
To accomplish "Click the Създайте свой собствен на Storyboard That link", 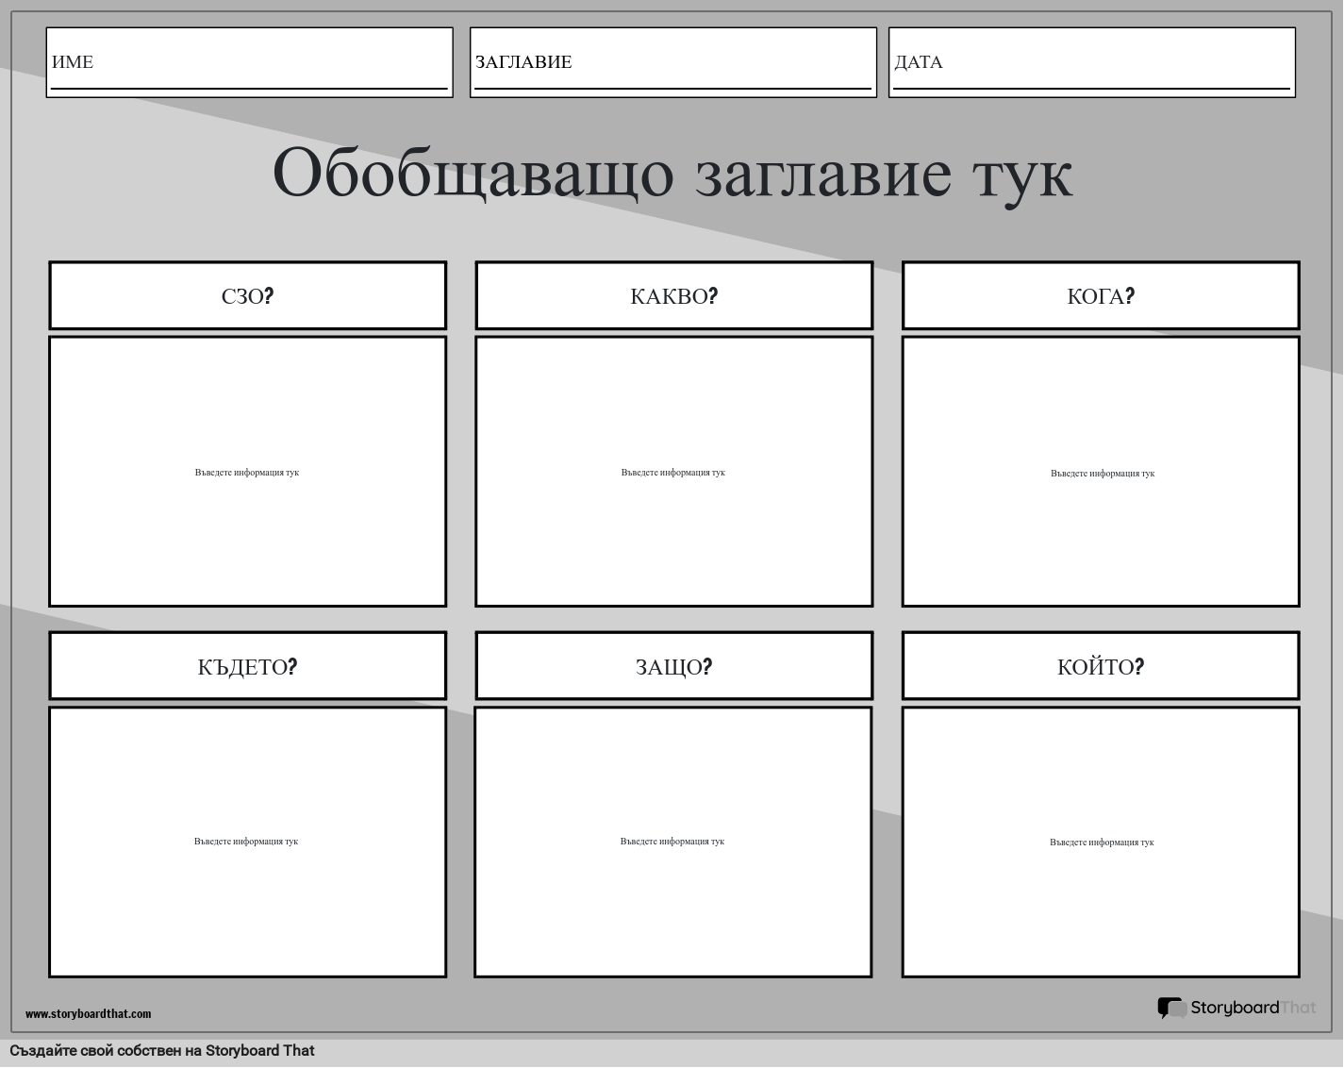I will [162, 1051].
